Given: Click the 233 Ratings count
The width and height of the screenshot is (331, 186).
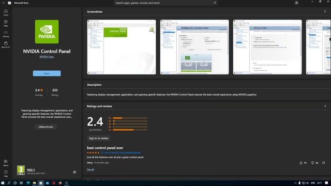Looking at the screenshot, I should [x=55, y=92].
